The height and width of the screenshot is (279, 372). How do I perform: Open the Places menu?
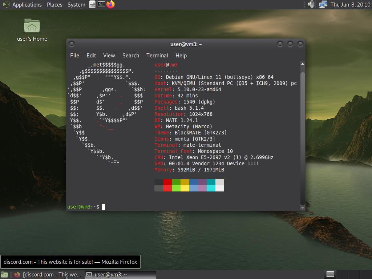54,5
